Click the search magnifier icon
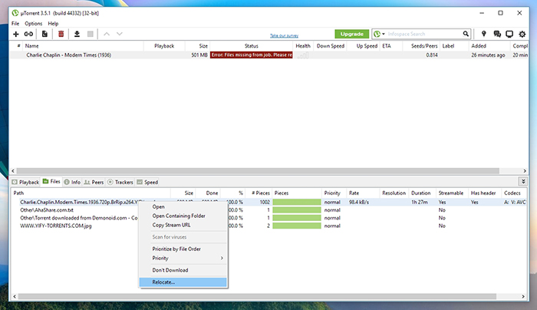This screenshot has height=310, width=537. click(x=466, y=34)
